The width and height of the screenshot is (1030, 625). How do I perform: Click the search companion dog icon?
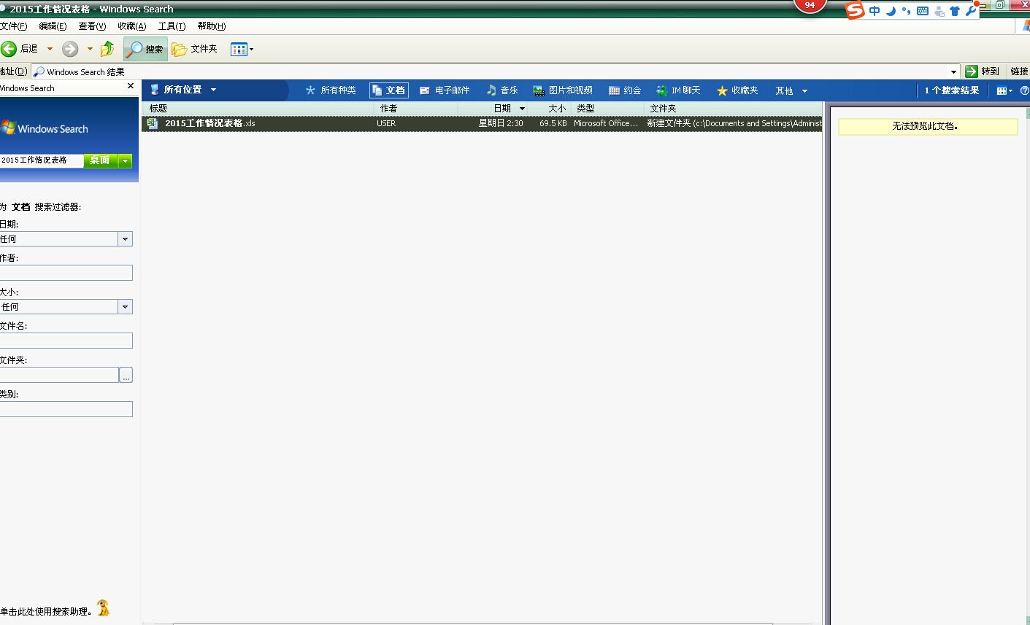[x=104, y=607]
